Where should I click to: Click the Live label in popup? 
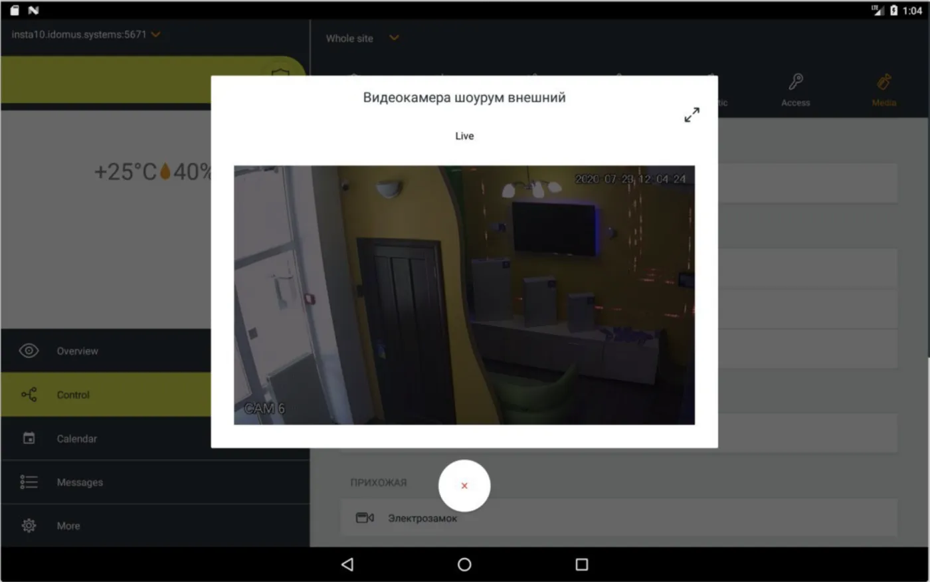click(464, 136)
